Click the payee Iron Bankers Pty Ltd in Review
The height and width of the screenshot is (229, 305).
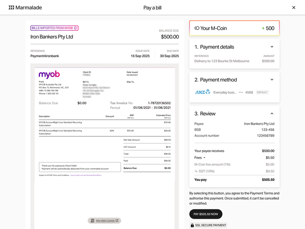point(259,124)
